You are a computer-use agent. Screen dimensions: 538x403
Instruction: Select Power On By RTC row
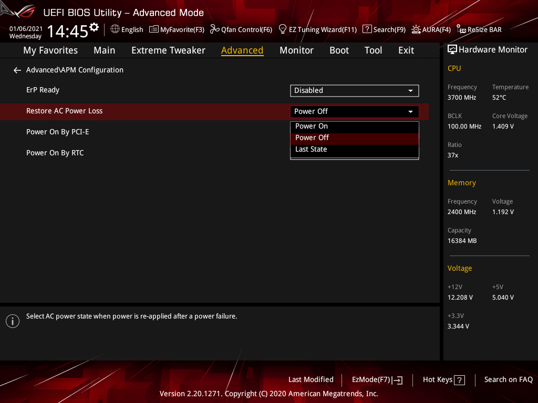pos(214,153)
